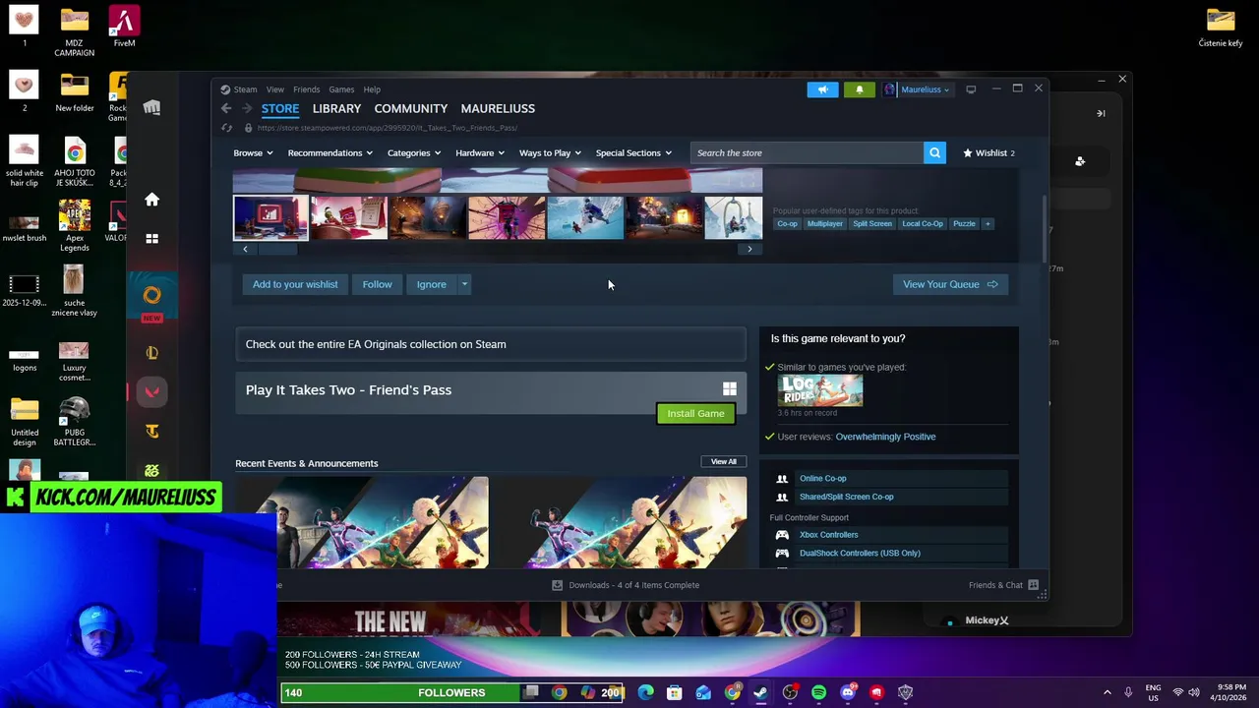View All recent events
The width and height of the screenshot is (1259, 708).
pyautogui.click(x=724, y=461)
